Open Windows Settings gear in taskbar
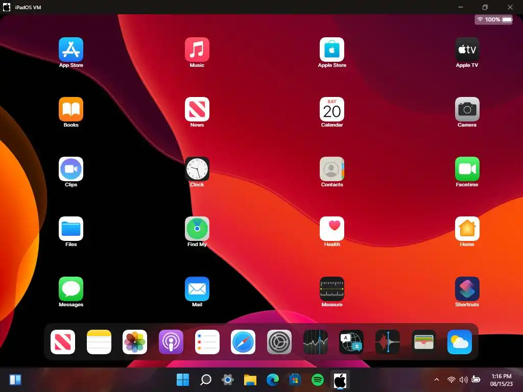Screen dimensions: 523x392 tap(228, 380)
